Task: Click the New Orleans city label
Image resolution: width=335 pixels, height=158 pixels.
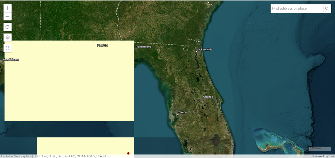Action: (11, 60)
